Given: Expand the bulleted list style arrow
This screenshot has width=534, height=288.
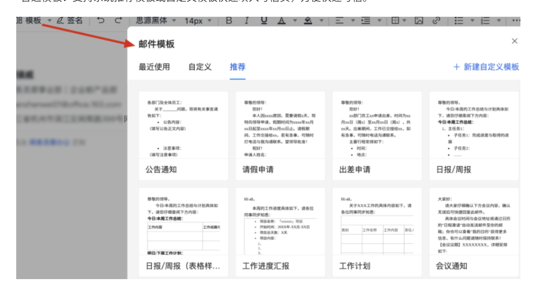Looking at the screenshot, I should click(x=472, y=21).
